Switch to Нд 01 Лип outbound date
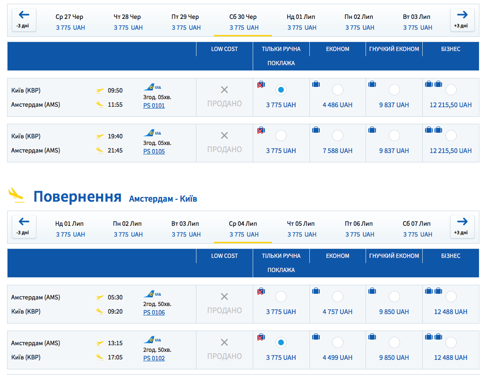The width and height of the screenshot is (486, 375). (301, 22)
